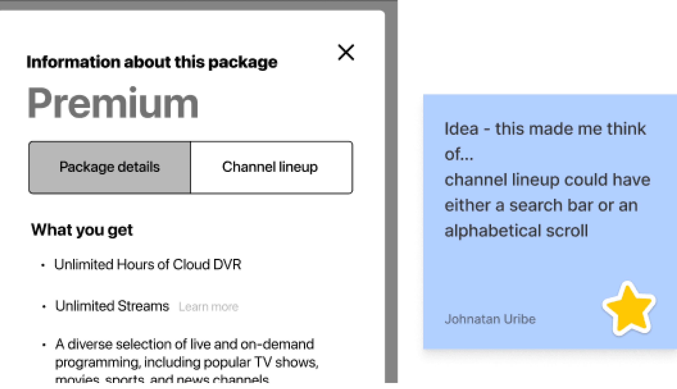
Task: Click the Premium package title
Action: [x=113, y=103]
